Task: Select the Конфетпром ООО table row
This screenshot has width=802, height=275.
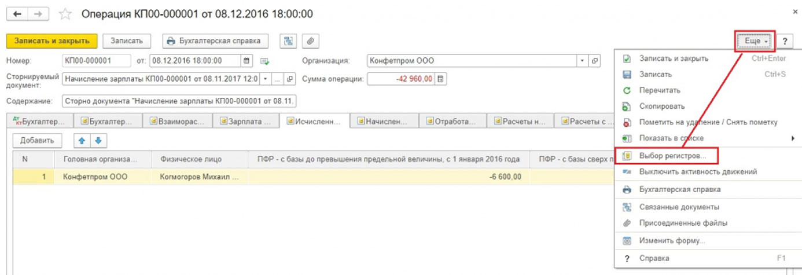Action: [95, 177]
